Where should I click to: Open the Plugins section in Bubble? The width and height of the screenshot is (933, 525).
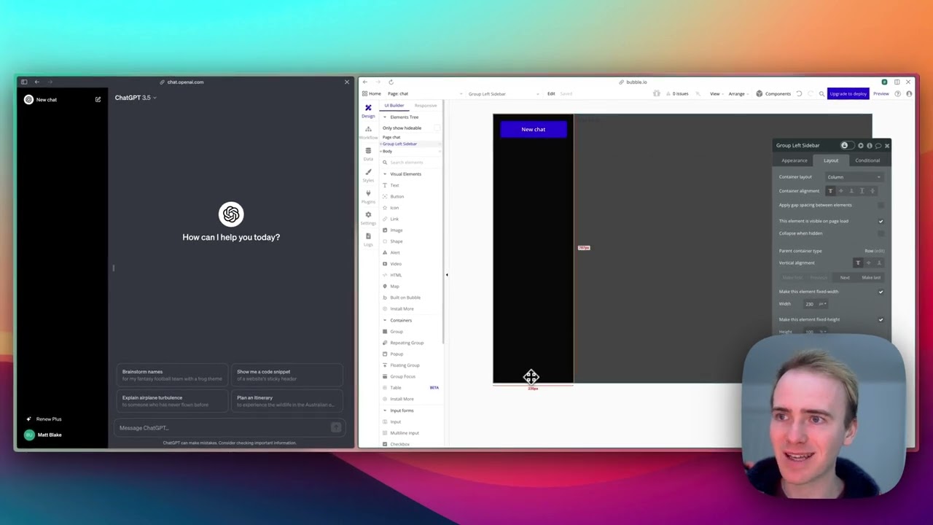pyautogui.click(x=368, y=196)
